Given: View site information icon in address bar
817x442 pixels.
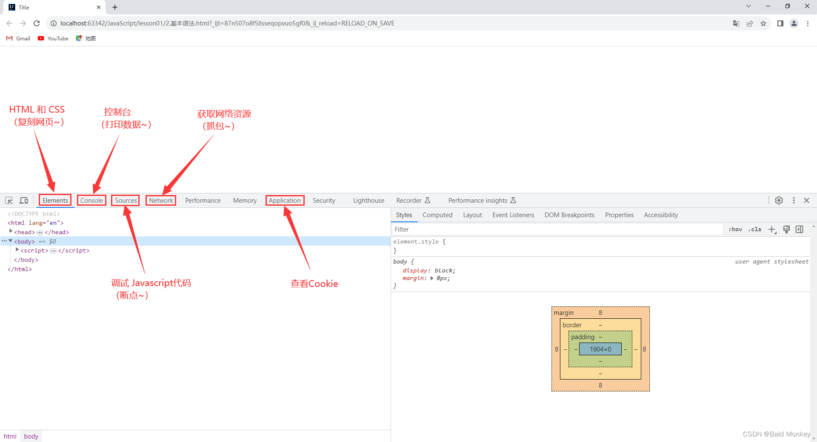Looking at the screenshot, I should tap(54, 23).
